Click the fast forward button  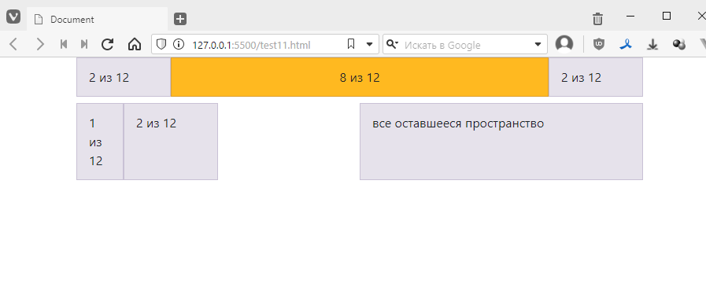[84, 44]
